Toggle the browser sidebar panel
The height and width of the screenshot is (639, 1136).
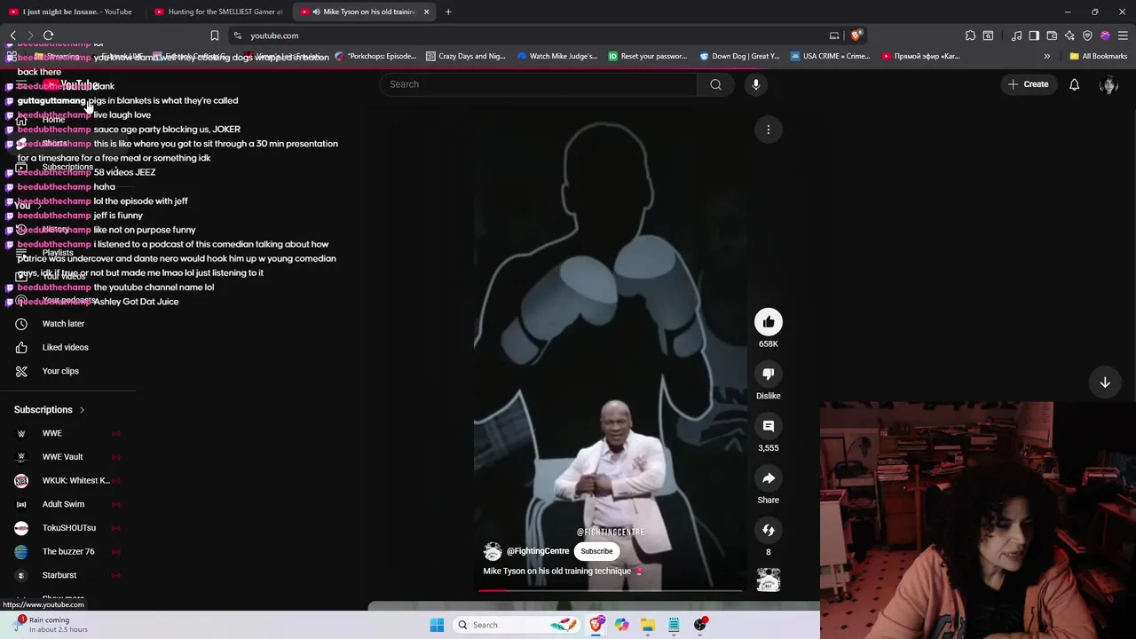pyautogui.click(x=1034, y=35)
